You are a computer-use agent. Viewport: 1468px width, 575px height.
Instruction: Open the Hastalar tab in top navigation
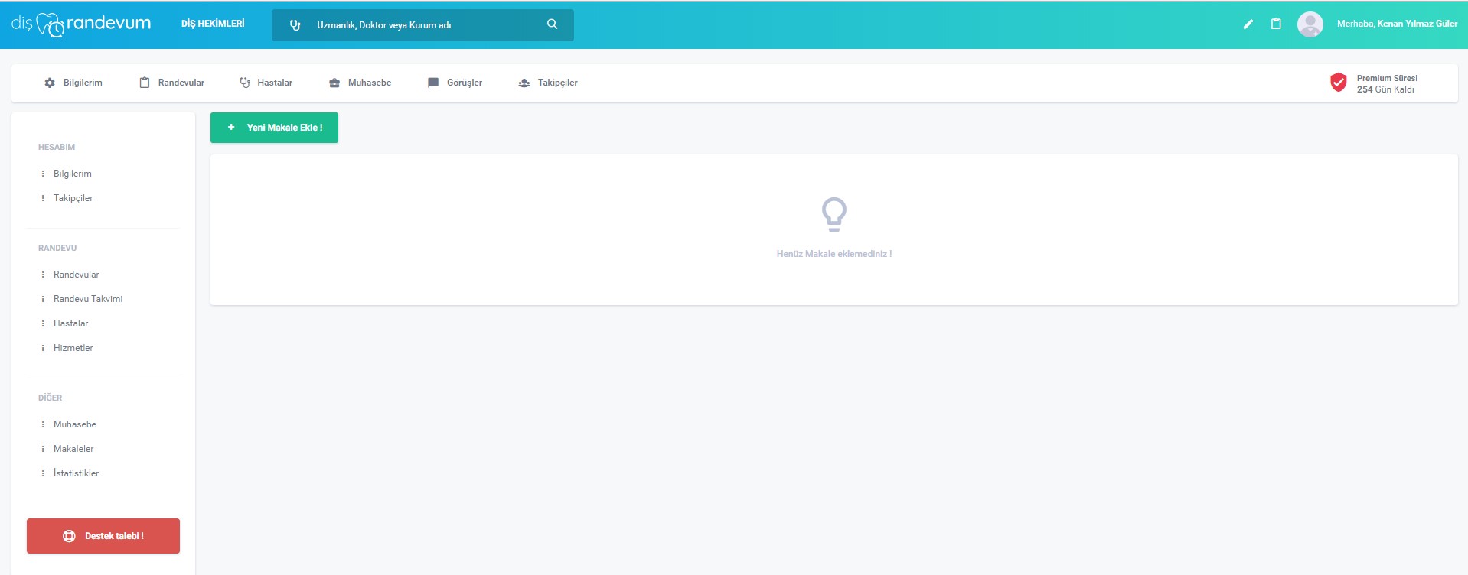pyautogui.click(x=274, y=83)
